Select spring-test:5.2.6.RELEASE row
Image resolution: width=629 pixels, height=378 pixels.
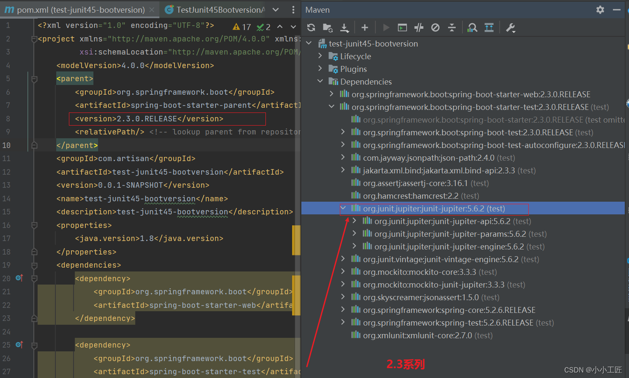pyautogui.click(x=463, y=323)
